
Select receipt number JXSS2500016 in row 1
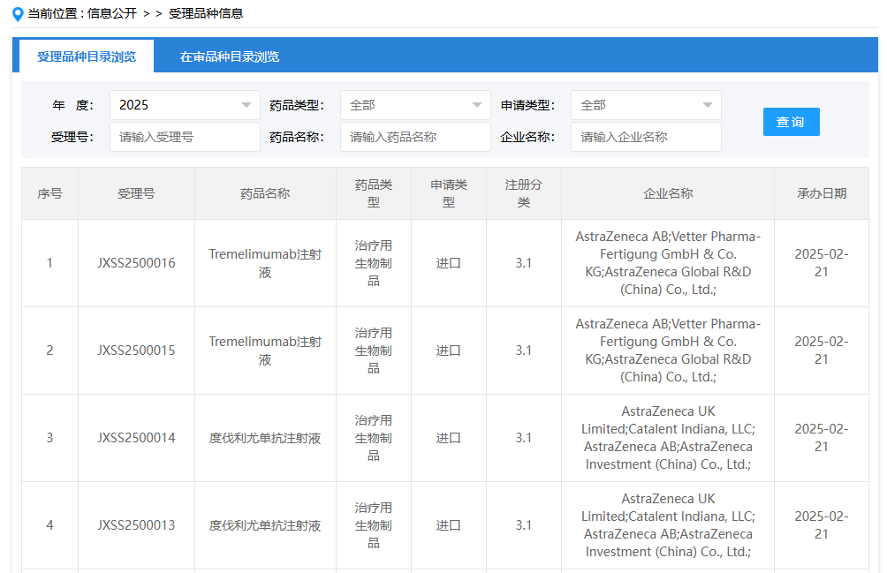tap(136, 262)
